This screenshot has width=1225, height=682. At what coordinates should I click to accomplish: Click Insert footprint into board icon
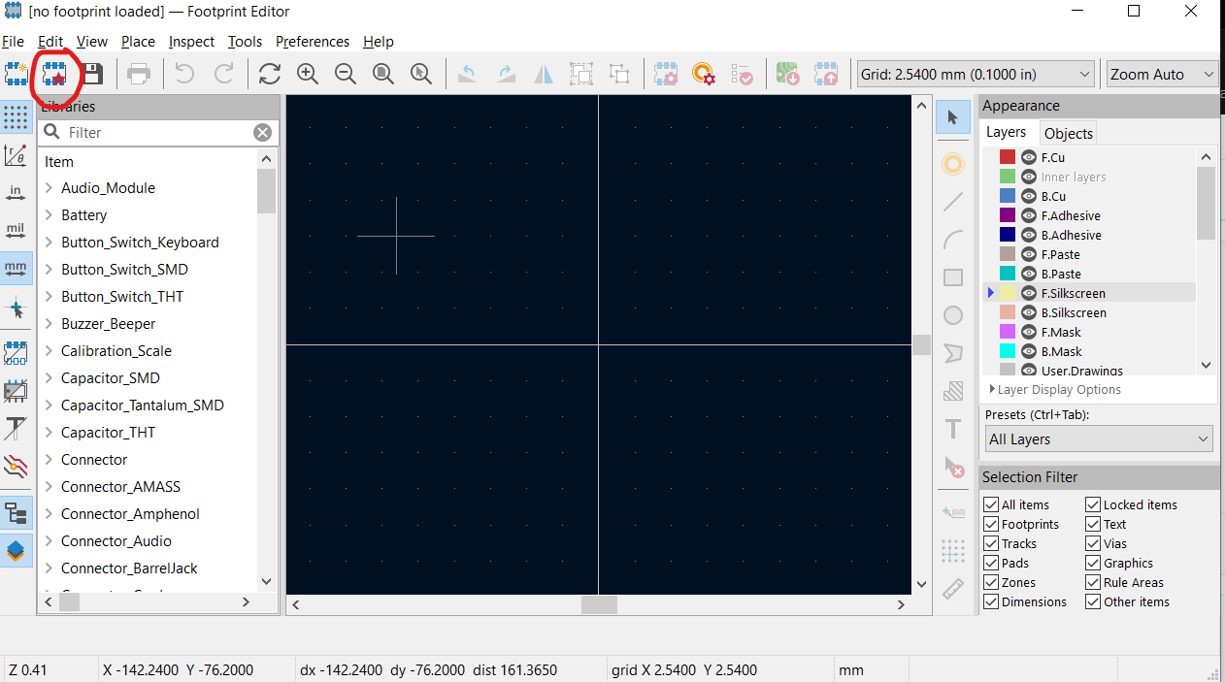click(826, 74)
